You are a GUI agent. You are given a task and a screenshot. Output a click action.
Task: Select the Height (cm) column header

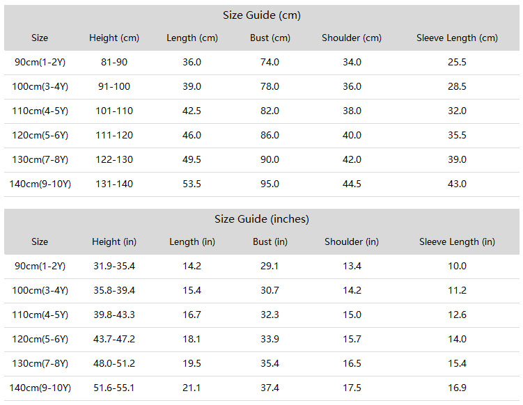click(114, 38)
